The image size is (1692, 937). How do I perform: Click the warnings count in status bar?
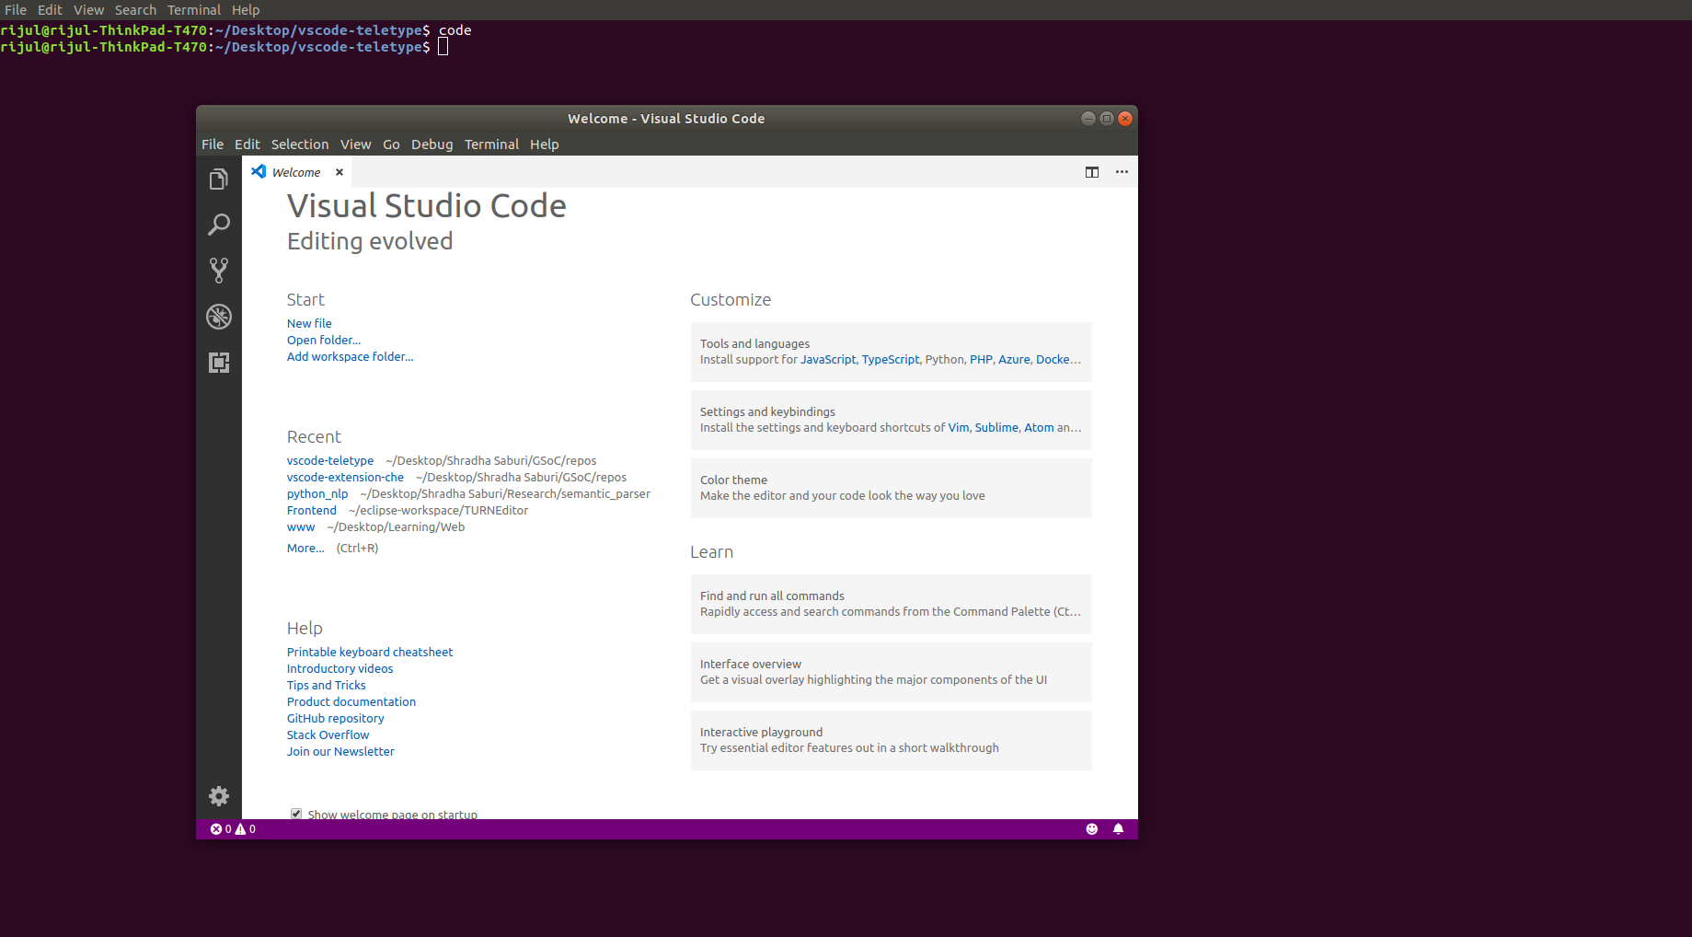point(246,829)
